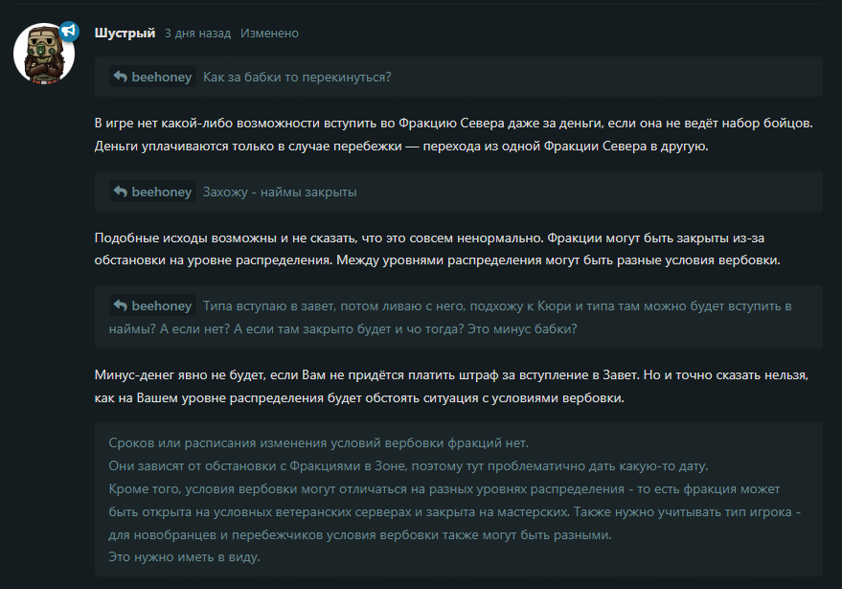The width and height of the screenshot is (842, 589).
Task: Click the quote line 'Это нужно иметь в виду.'
Action: (x=184, y=556)
